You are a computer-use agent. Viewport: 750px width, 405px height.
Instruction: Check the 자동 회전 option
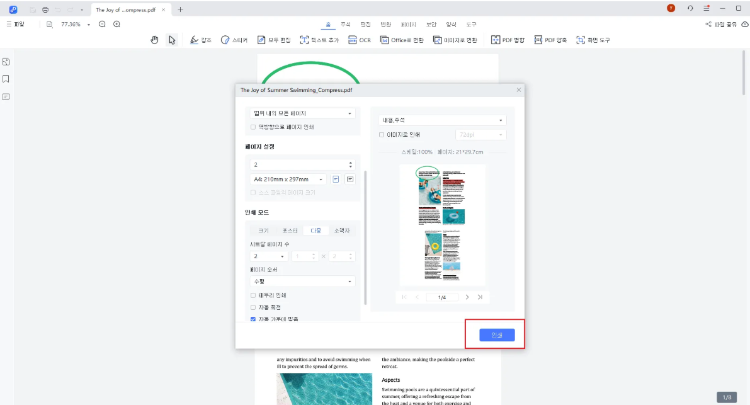tap(253, 307)
